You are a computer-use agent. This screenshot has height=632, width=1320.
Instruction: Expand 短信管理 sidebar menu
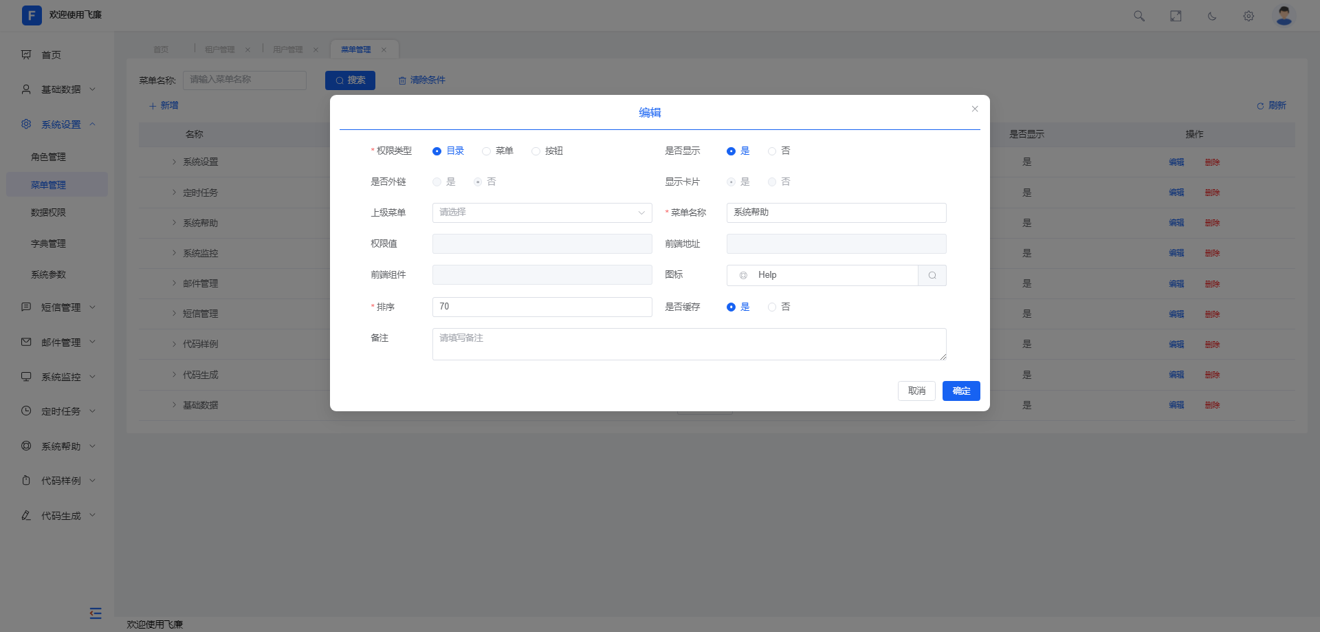pyautogui.click(x=60, y=307)
